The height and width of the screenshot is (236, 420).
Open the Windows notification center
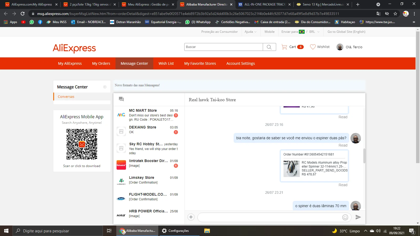tap(412, 231)
